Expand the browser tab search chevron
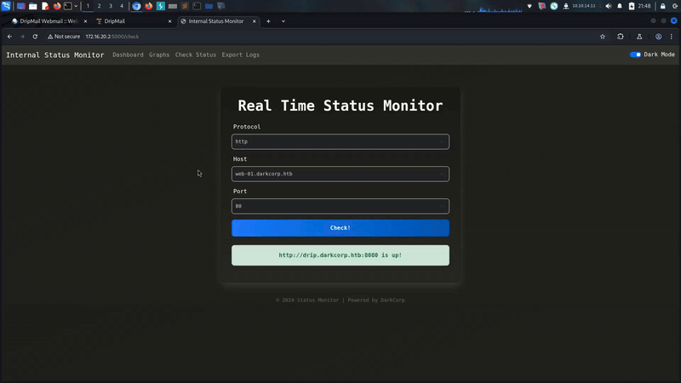This screenshot has width=681, height=383. click(283, 20)
